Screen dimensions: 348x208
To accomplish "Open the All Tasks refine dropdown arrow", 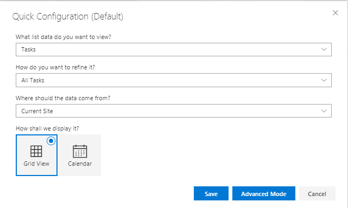I will click(x=324, y=80).
